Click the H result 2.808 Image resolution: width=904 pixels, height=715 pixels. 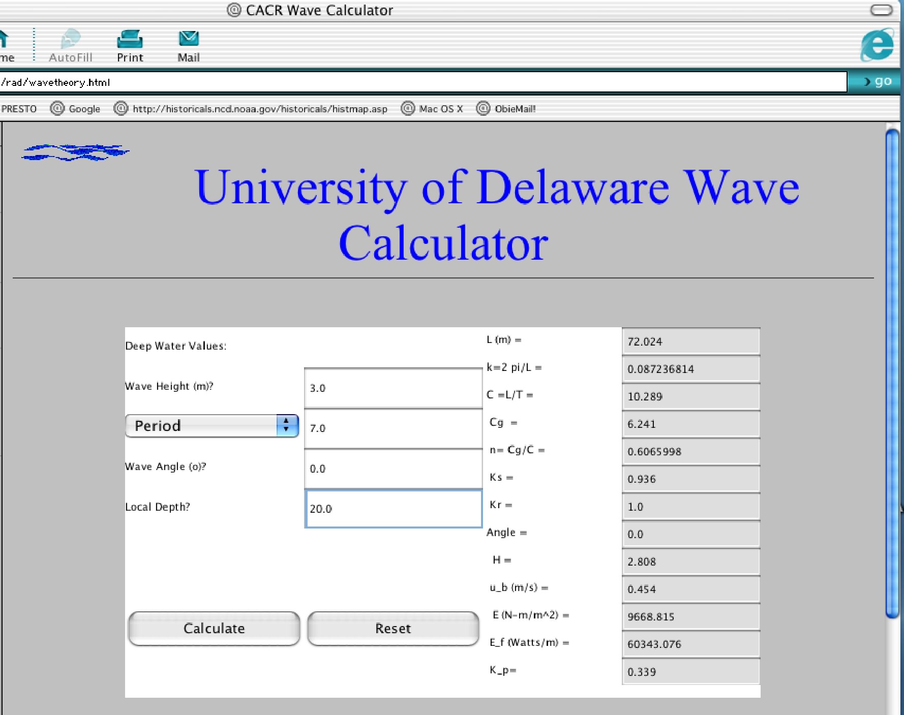pos(691,562)
